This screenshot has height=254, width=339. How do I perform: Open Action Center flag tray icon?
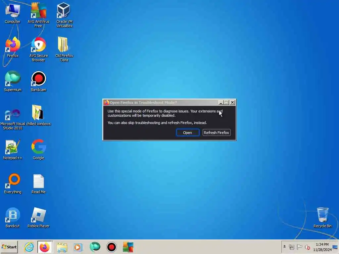(x=299, y=247)
